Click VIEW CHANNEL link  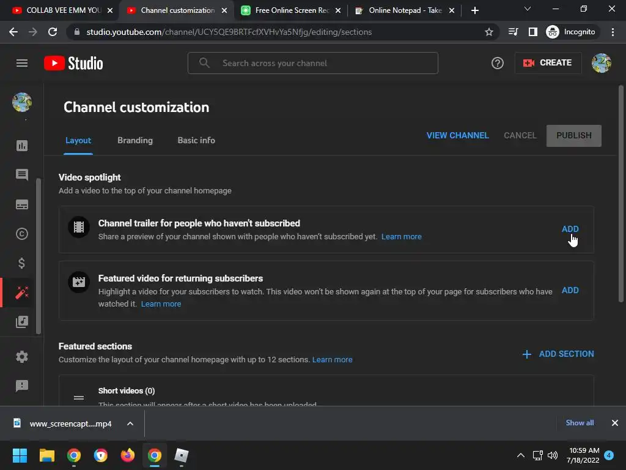pyautogui.click(x=457, y=135)
